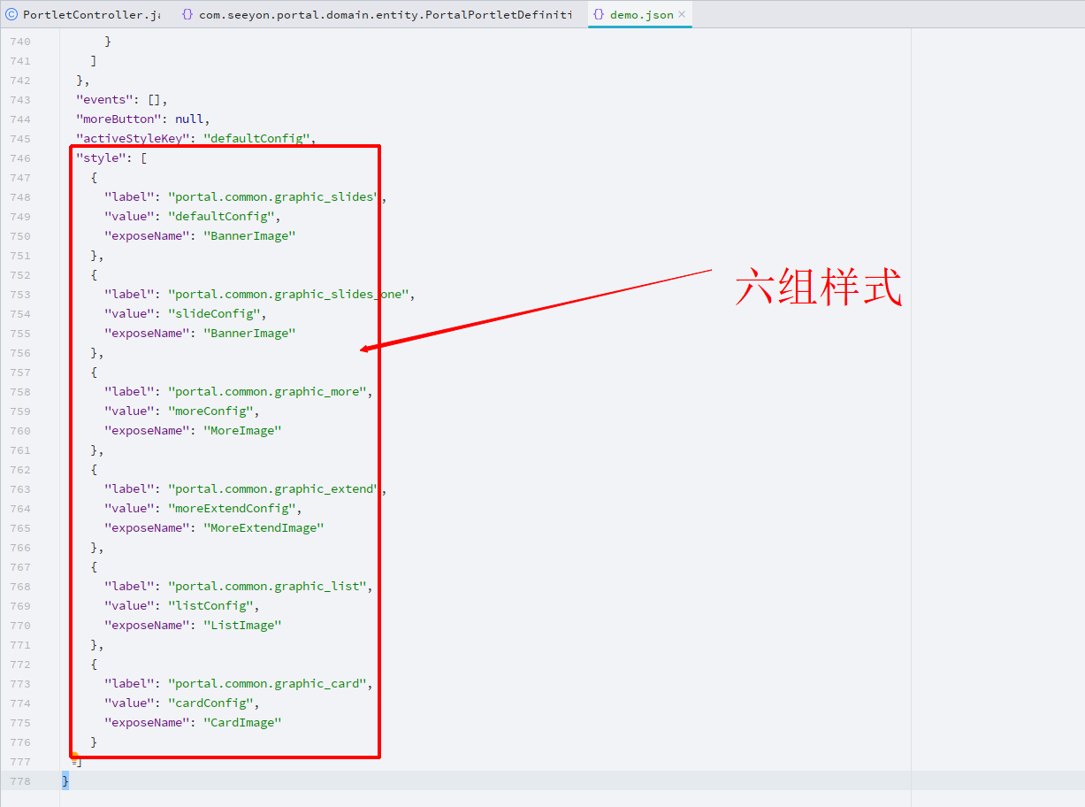Screen dimensions: 1085x807
Task: Click the "cardConfig" value
Action: 211,703
